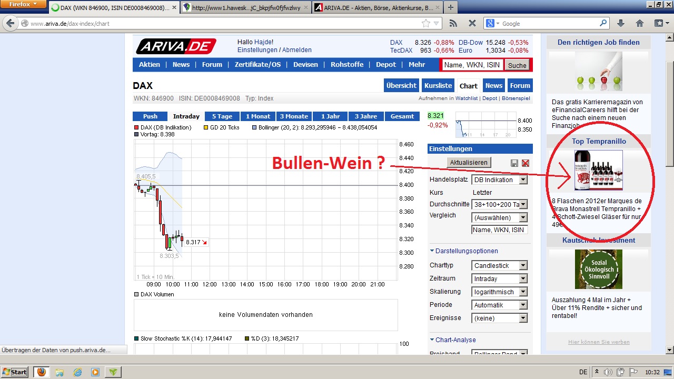Open the Action Center flag tray icon
Viewport: 674px width, 379px height.
633,372
